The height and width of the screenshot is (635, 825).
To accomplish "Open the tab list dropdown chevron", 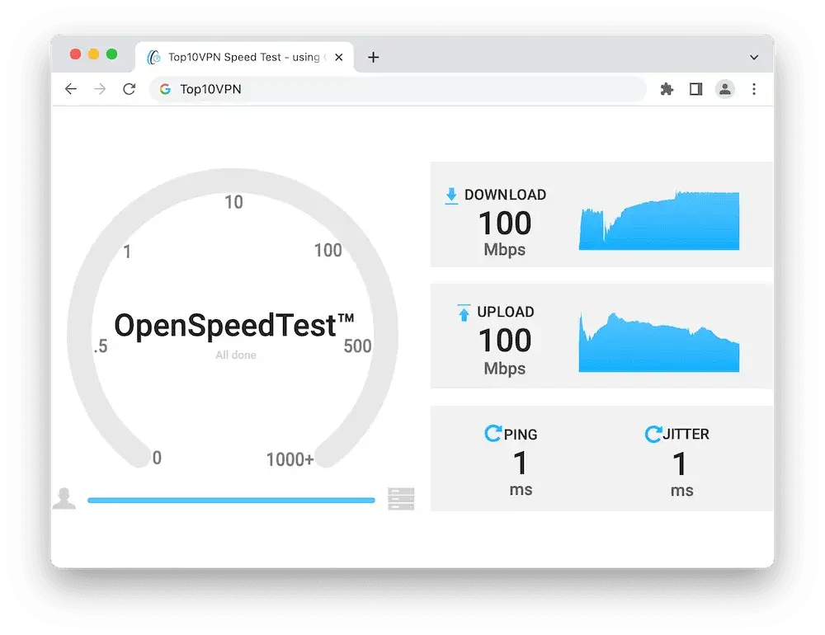I will coord(753,57).
